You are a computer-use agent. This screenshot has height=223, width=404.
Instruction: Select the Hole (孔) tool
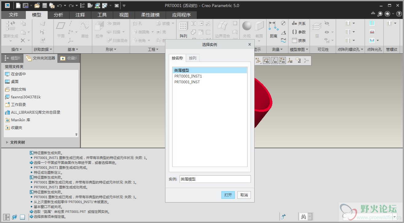coord(137,23)
